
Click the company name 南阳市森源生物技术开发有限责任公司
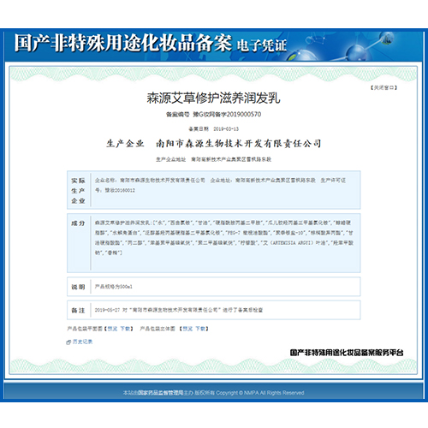[239, 144]
